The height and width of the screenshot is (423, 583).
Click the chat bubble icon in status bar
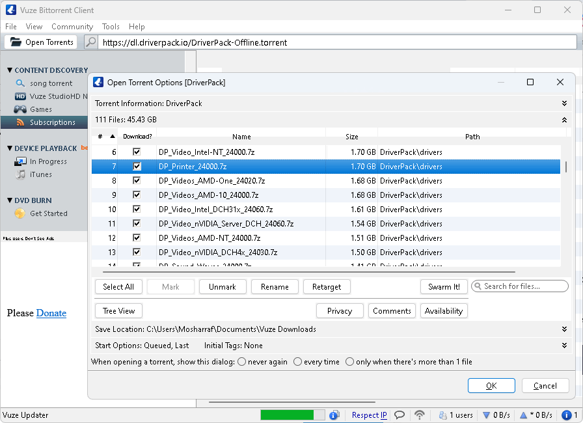[400, 415]
